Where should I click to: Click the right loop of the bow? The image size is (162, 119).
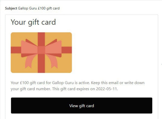point(53,48)
